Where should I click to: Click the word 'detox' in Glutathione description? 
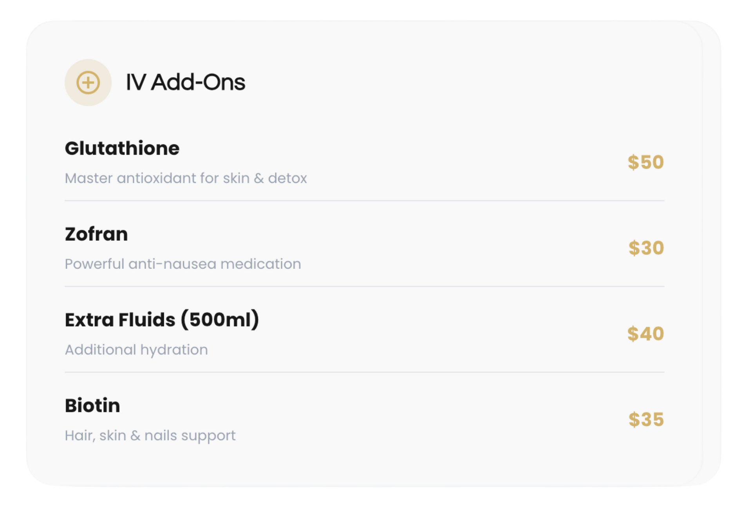[287, 178]
